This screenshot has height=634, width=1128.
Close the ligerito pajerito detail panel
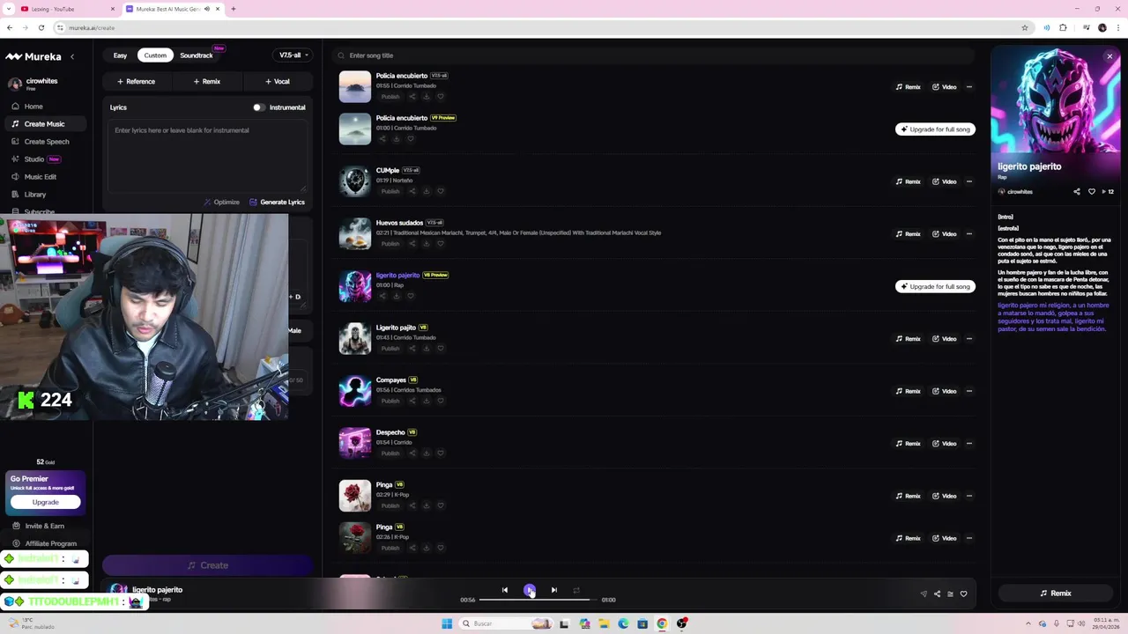1109,56
